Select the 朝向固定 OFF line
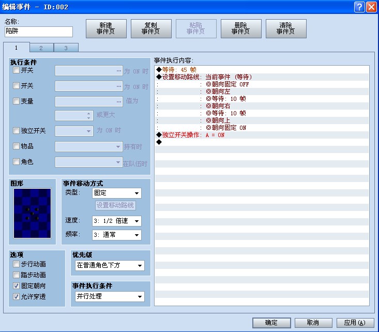379x332 pixels. pos(262,84)
